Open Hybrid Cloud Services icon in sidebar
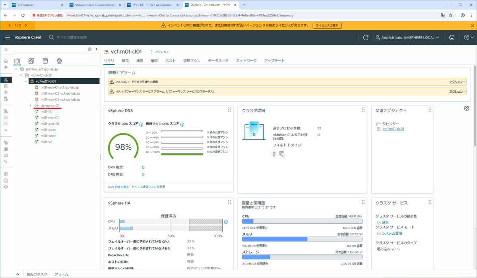477x278 pixels. coord(6,124)
